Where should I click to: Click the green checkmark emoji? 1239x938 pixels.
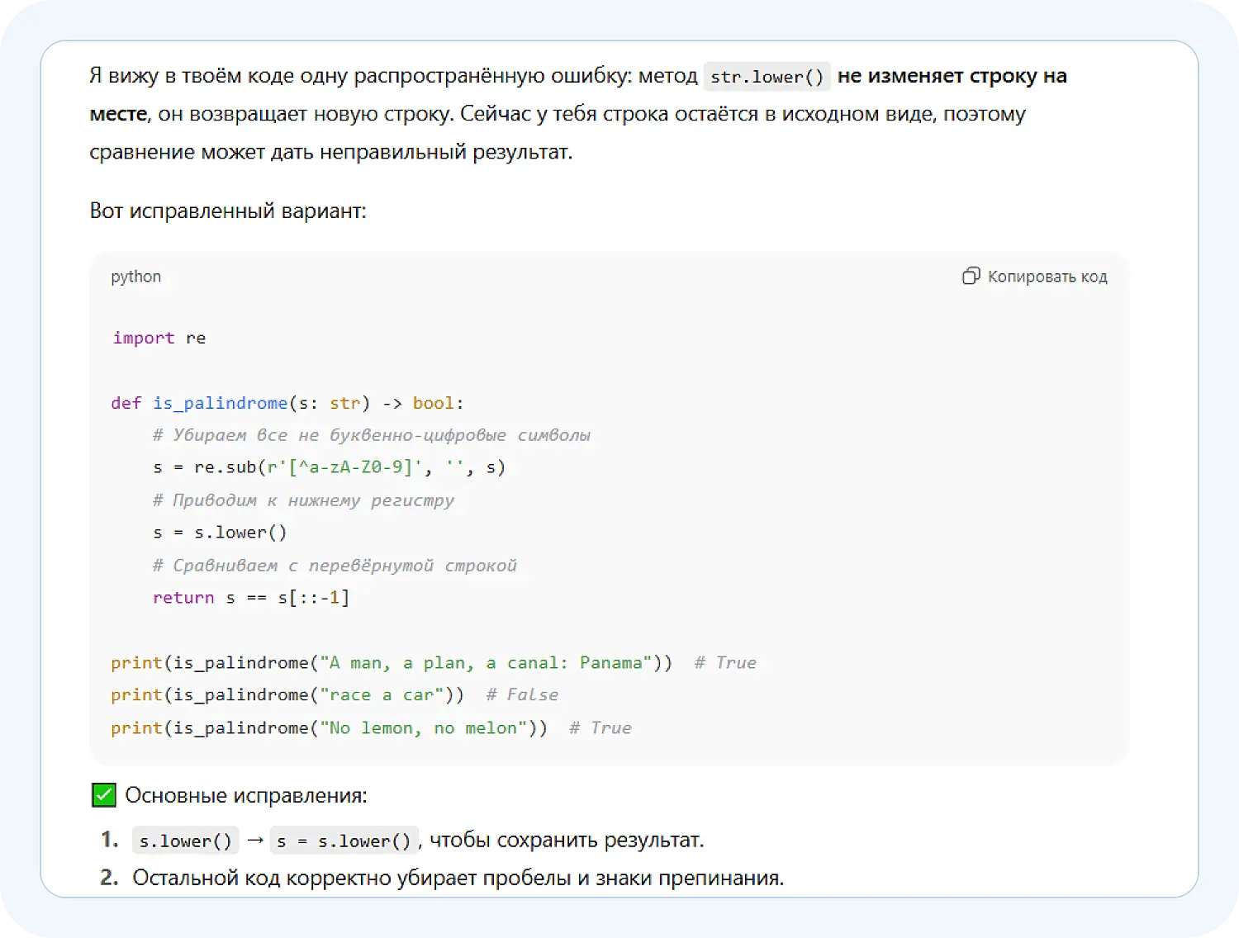(104, 795)
